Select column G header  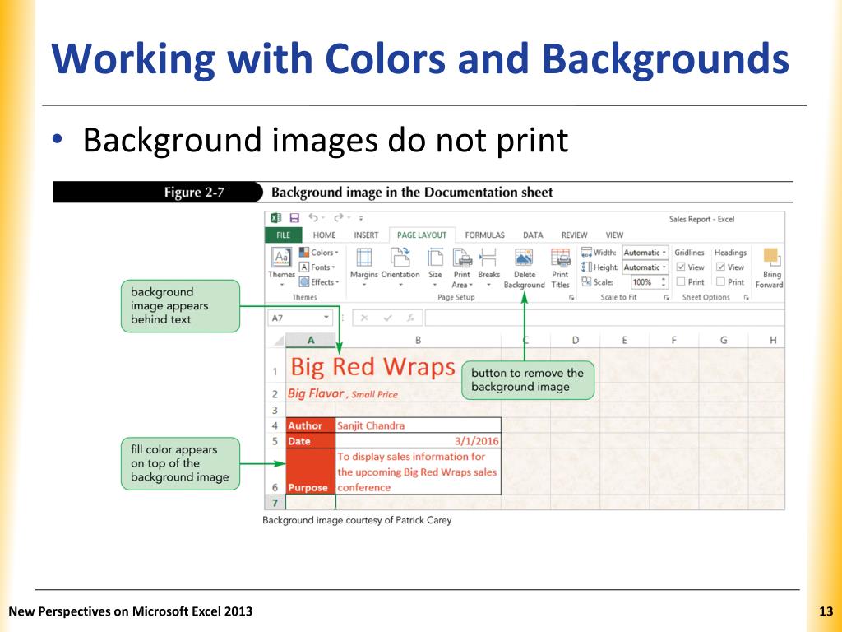click(724, 340)
